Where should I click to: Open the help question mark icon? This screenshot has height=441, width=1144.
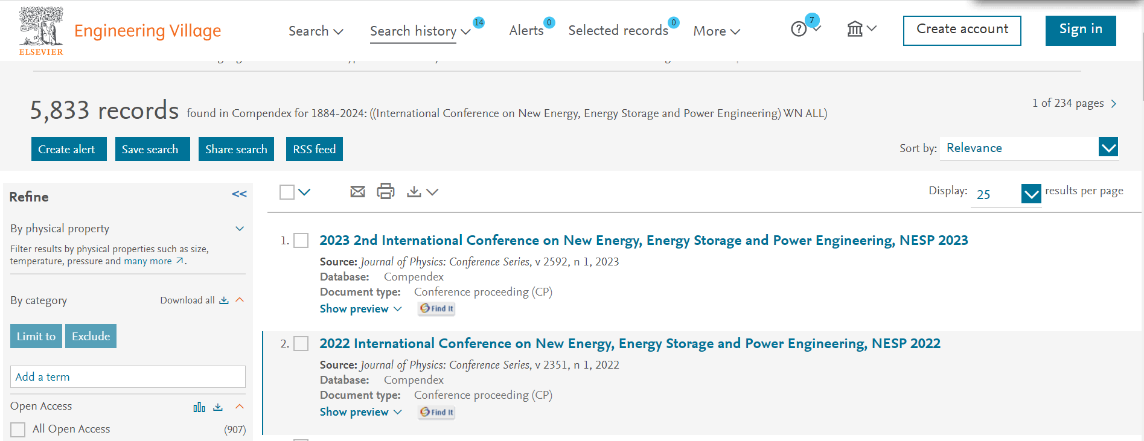point(799,29)
